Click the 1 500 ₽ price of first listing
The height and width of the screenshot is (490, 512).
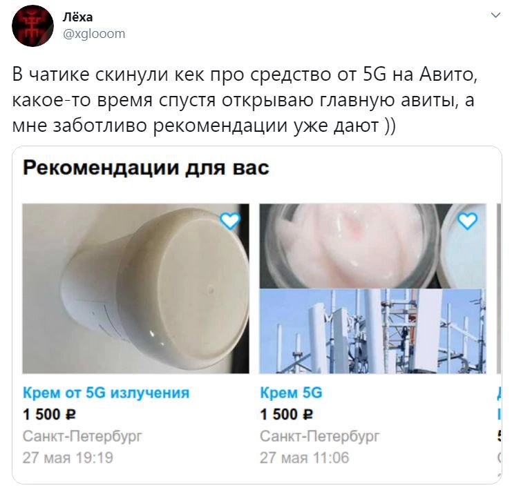(x=49, y=415)
